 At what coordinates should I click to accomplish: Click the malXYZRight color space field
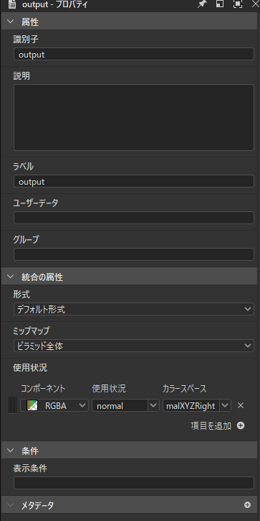coord(191,405)
